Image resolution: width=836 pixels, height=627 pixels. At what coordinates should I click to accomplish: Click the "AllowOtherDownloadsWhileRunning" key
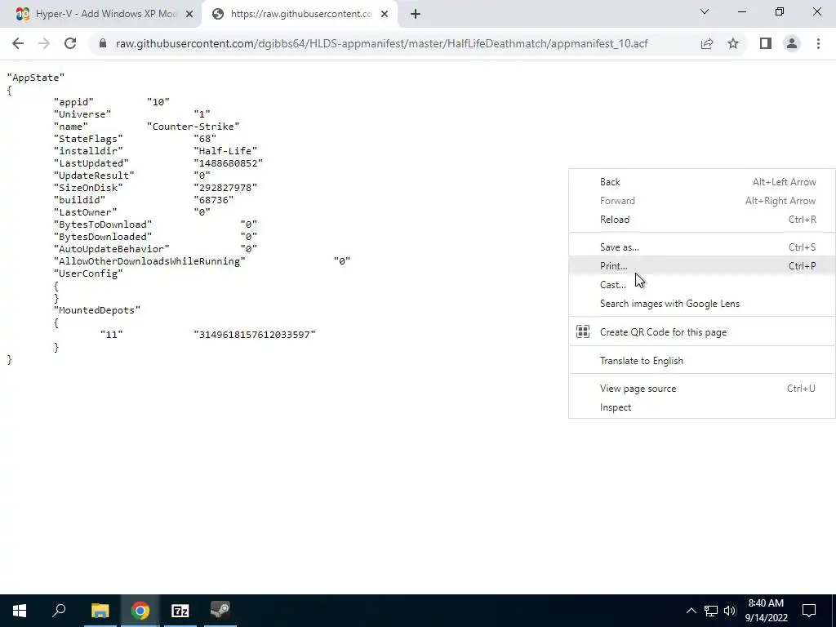click(x=149, y=260)
